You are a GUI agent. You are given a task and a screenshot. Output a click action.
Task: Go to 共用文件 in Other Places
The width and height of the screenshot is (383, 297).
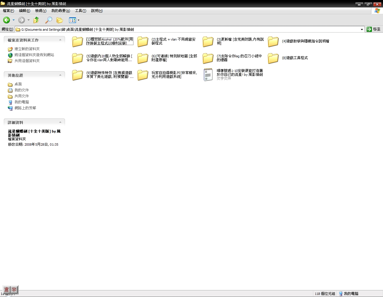pyautogui.click(x=22, y=96)
